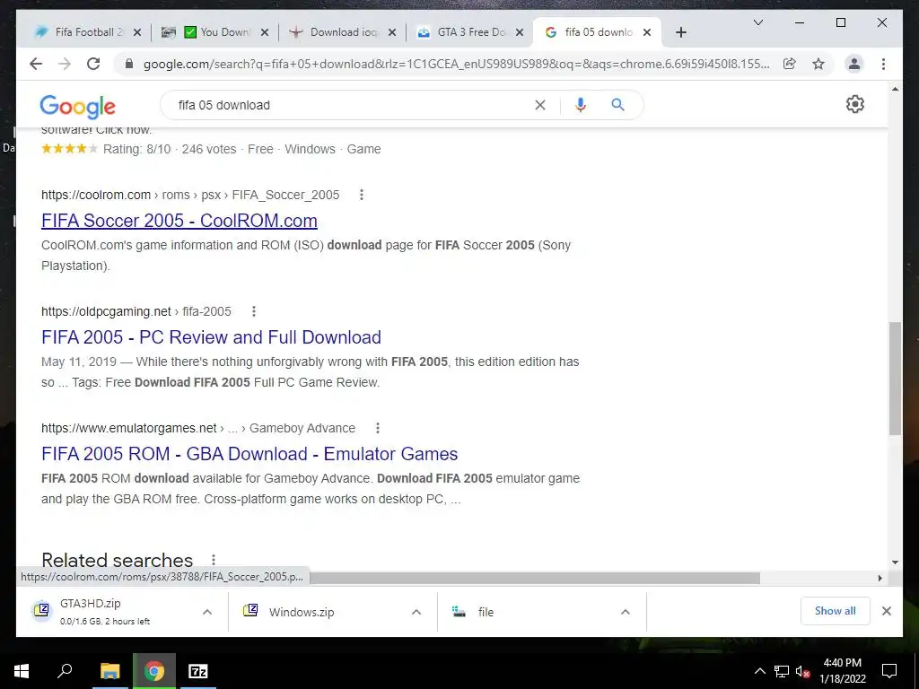This screenshot has width=919, height=689.
Task: Switch to the You Download tab
Action: [215, 32]
